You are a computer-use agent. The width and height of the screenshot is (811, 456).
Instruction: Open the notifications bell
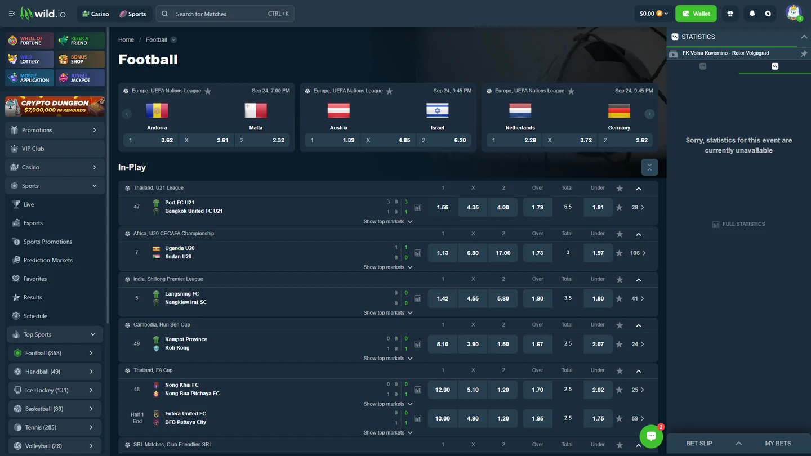[x=752, y=14]
